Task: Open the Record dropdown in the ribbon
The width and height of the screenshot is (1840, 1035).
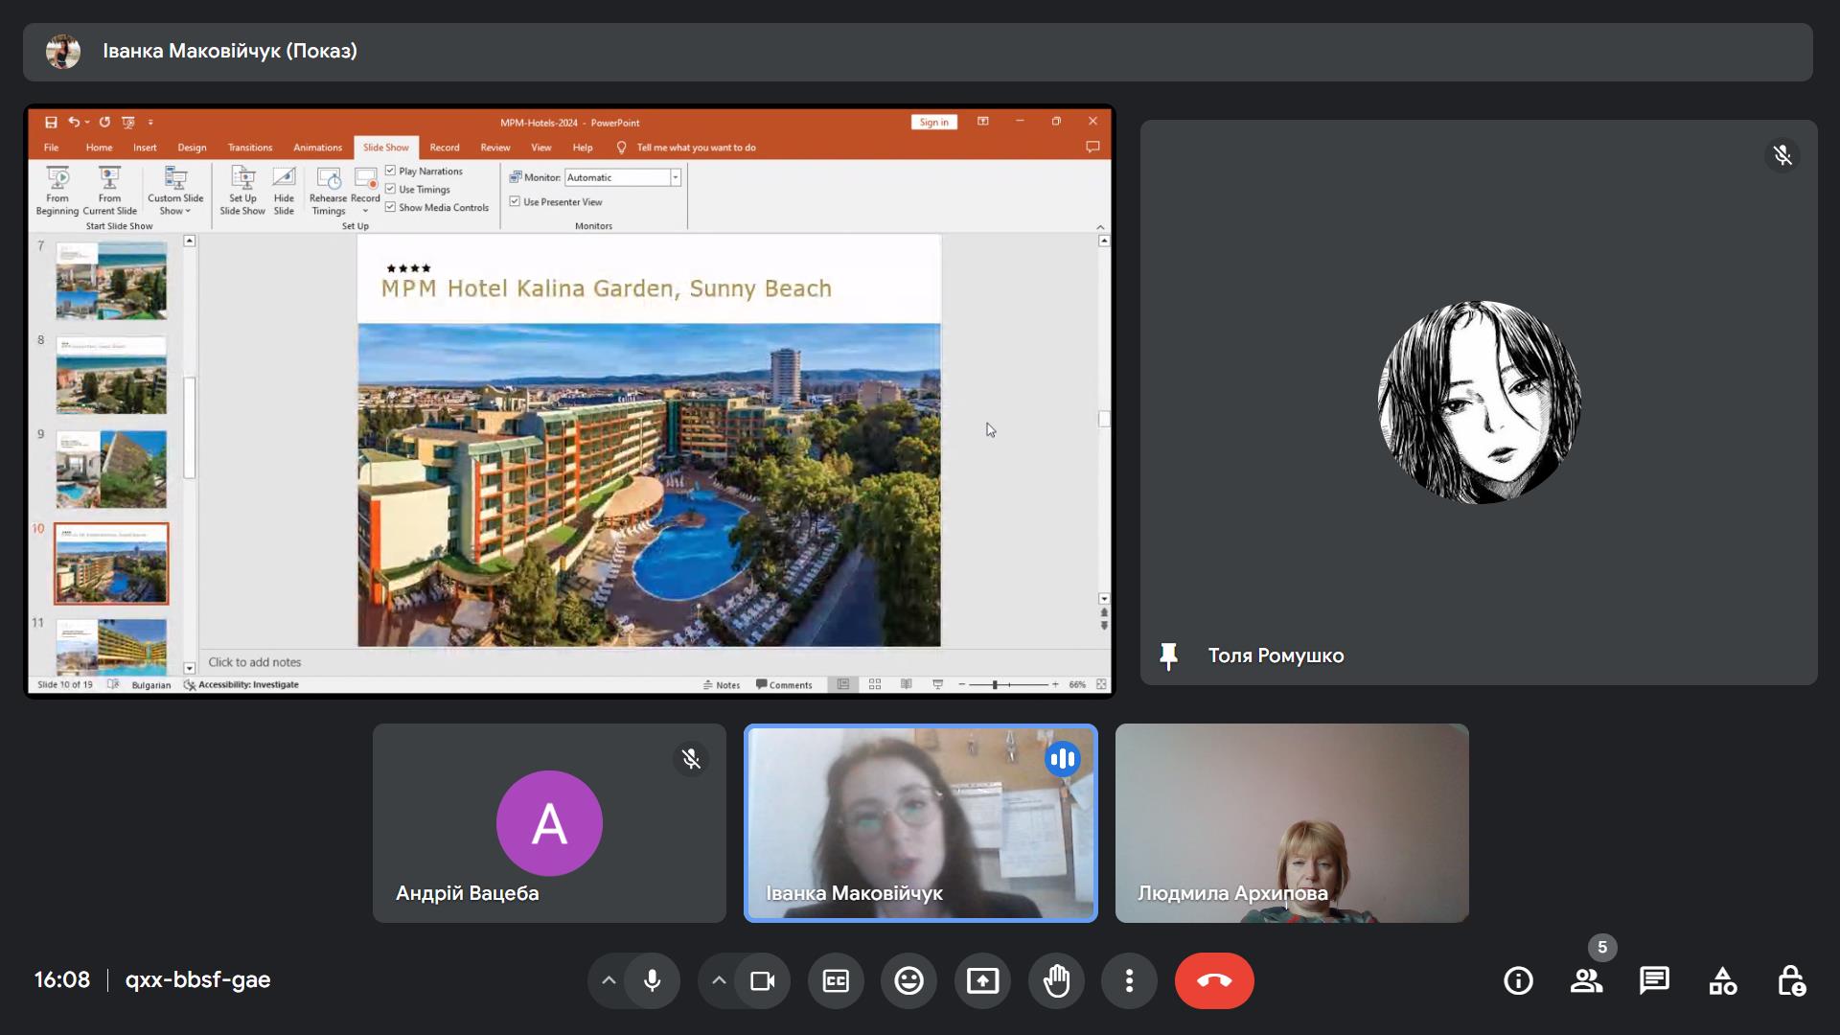Action: (x=365, y=191)
